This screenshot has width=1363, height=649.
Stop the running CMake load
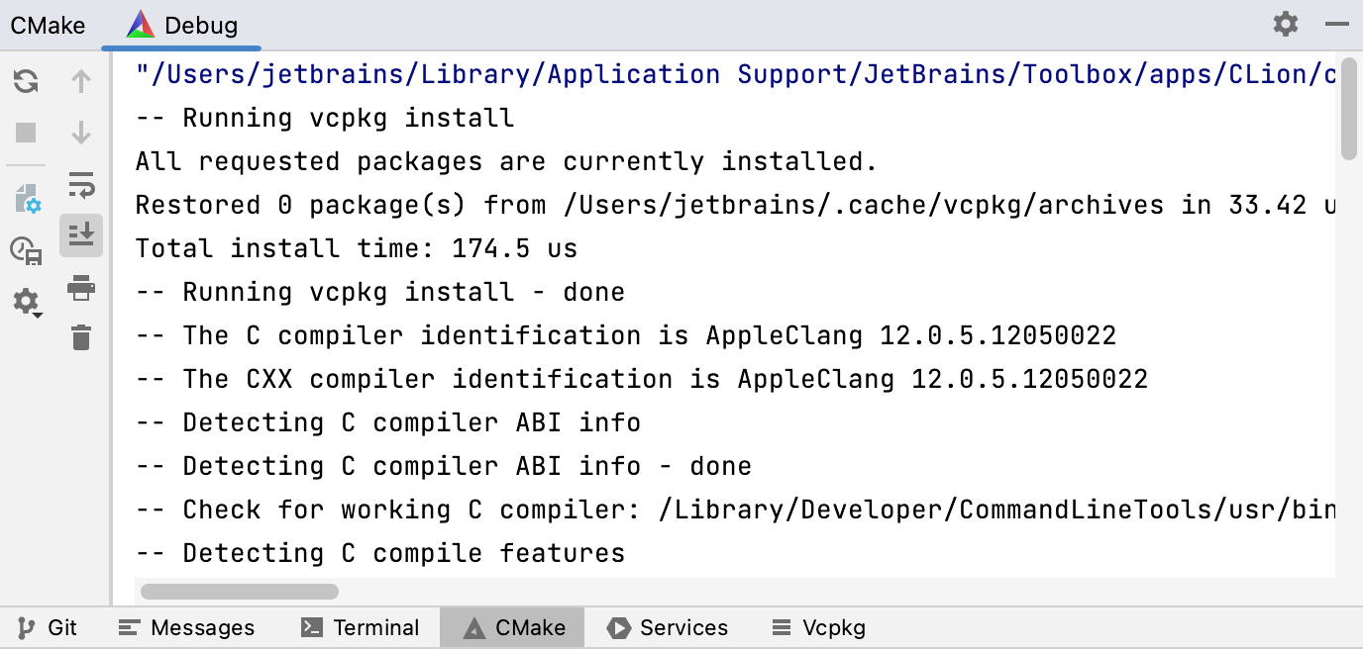coord(24,133)
